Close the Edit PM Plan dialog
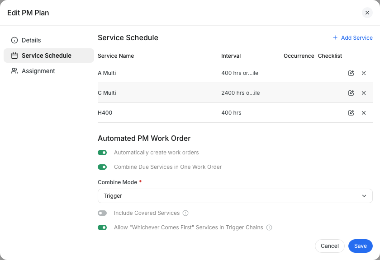380x260 pixels. point(367,13)
